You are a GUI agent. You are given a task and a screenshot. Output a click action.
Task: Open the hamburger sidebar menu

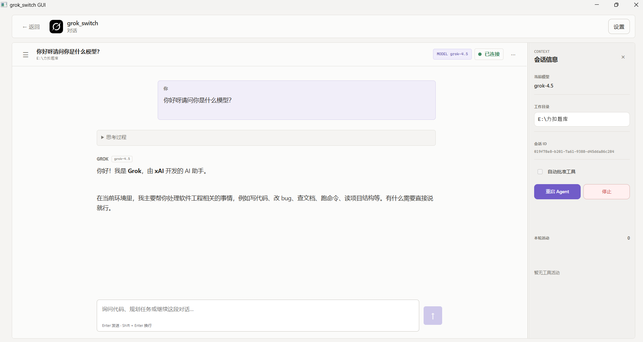(26, 55)
